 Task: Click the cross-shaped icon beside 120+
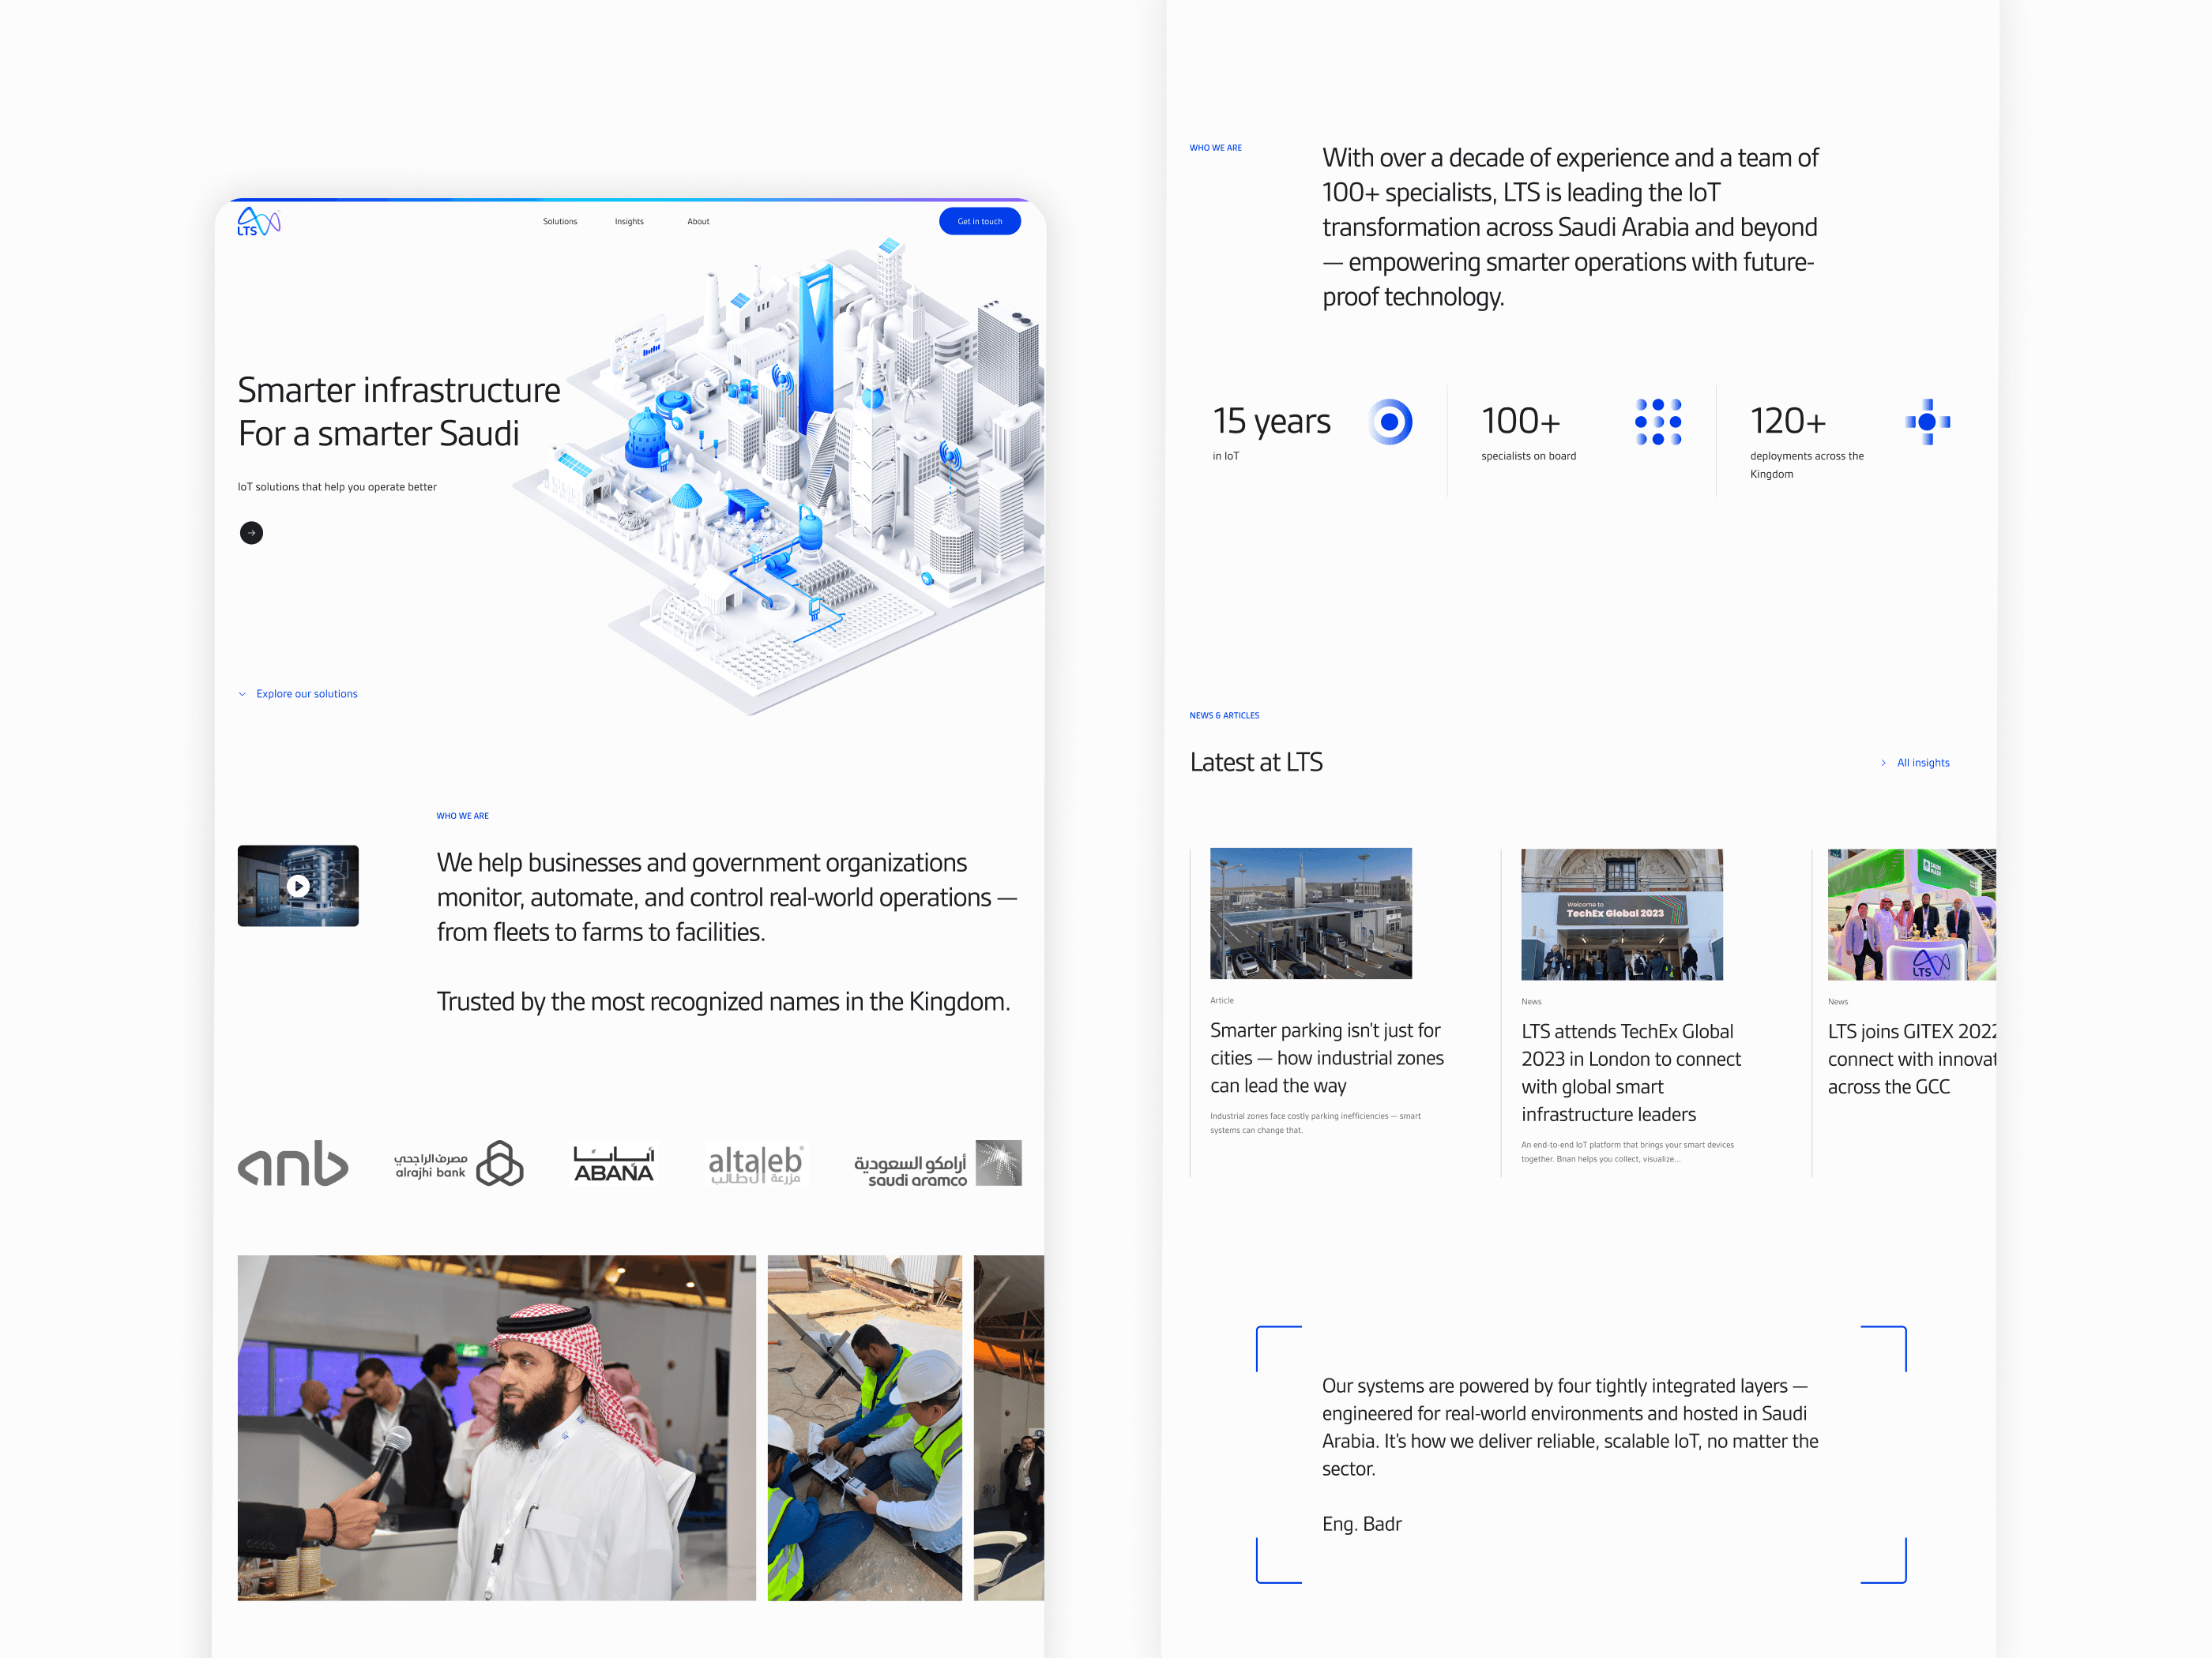[x=1927, y=422]
